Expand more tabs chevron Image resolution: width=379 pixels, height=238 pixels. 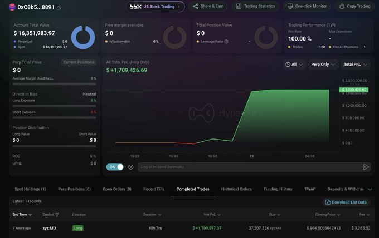click(370, 189)
